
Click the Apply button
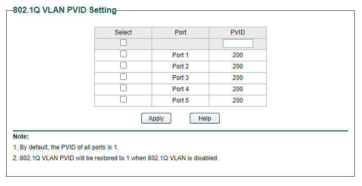[x=156, y=119]
